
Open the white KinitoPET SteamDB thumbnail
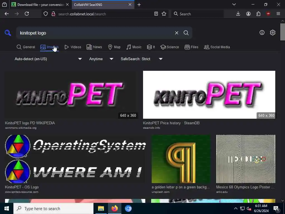point(209,95)
